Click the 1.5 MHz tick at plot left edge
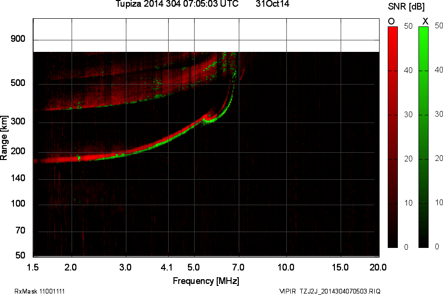 [x=33, y=268]
